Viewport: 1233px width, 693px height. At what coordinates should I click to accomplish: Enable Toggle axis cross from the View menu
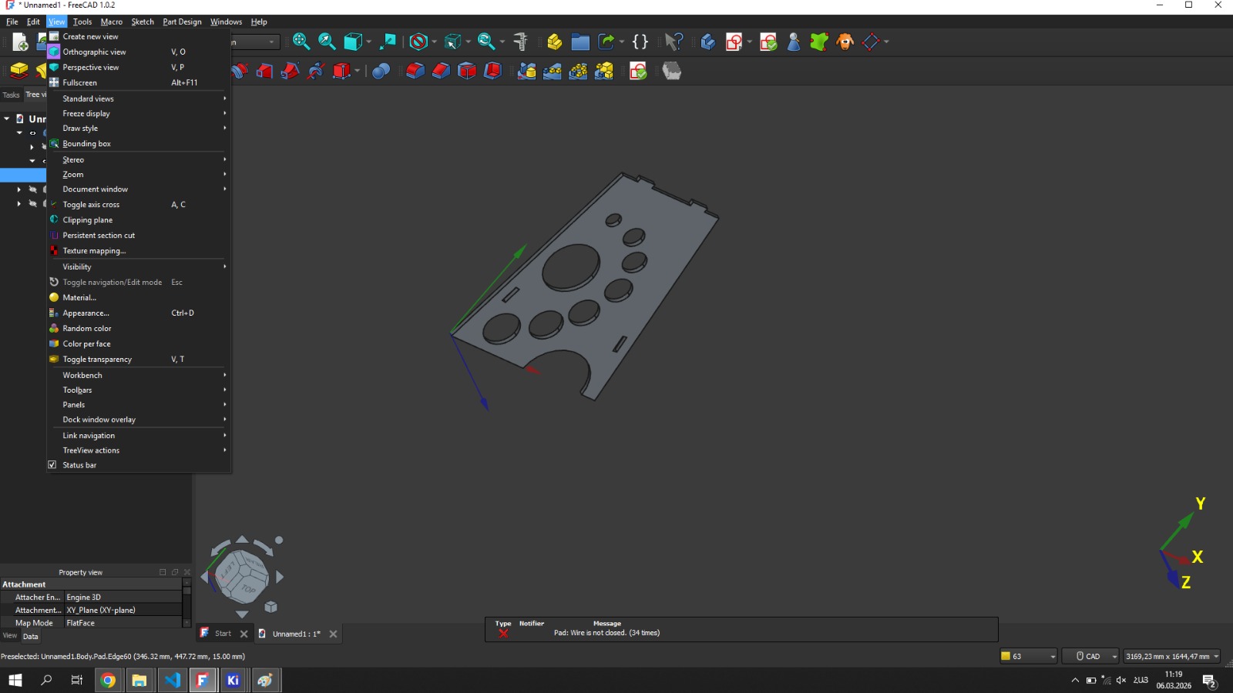(x=90, y=204)
